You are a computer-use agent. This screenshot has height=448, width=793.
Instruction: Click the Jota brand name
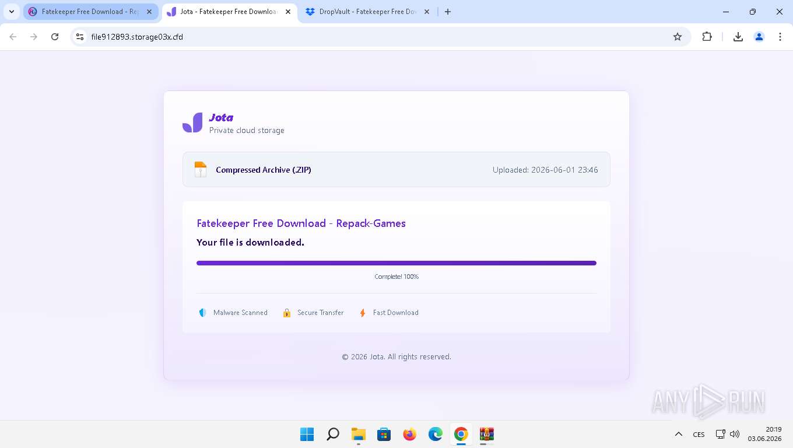(x=221, y=118)
